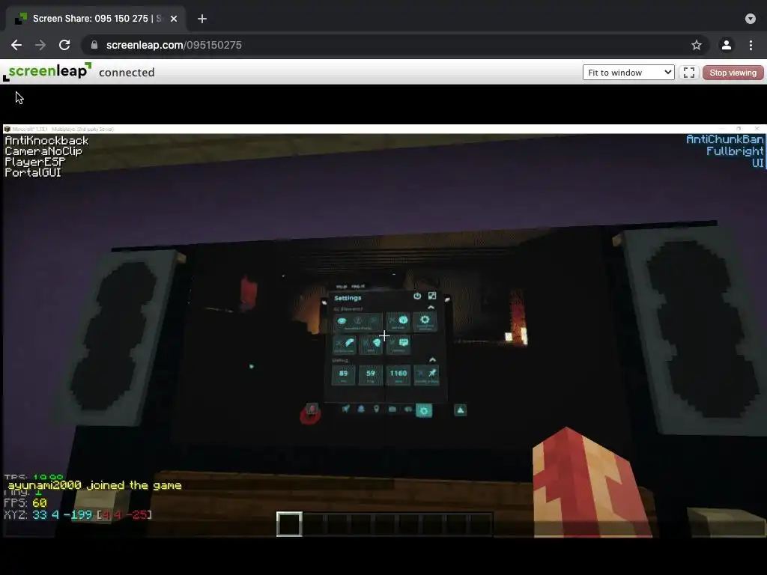
Task: Click the Settings panel title
Action: (348, 298)
